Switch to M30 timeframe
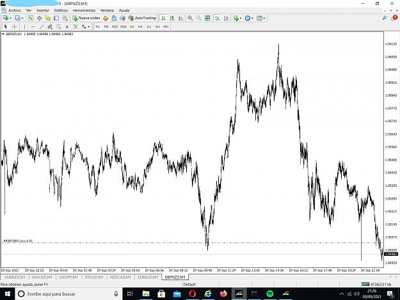The width and height of the screenshot is (400, 300). pyautogui.click(x=124, y=26)
